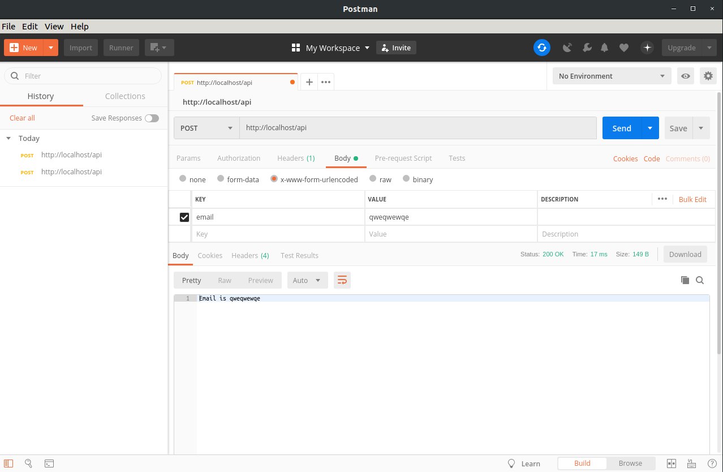
Task: Open Pre-request Script tab
Action: click(403, 158)
